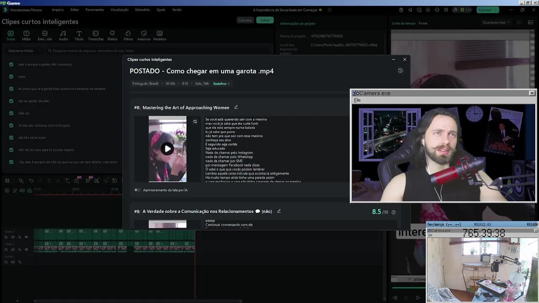Open the stock media (Esto...ídia) tab

tap(45, 36)
